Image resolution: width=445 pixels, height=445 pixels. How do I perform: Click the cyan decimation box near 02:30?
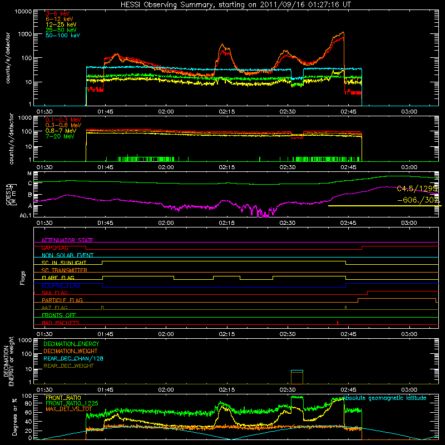pyautogui.click(x=297, y=371)
